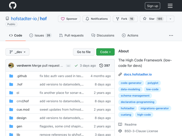Select the high-code topic tag

(144, 115)
